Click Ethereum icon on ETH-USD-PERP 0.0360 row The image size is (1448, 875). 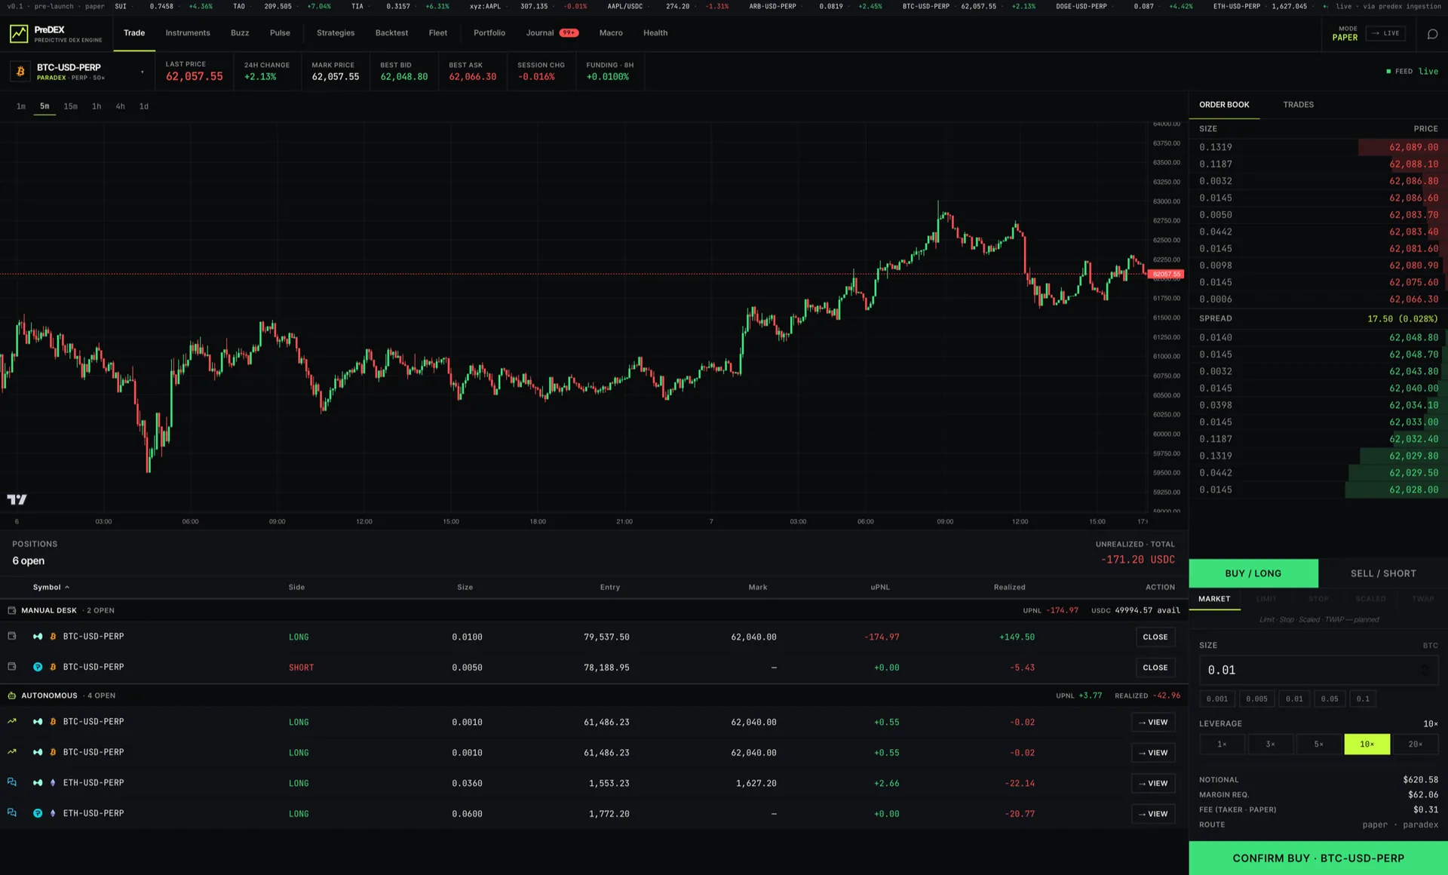53,783
